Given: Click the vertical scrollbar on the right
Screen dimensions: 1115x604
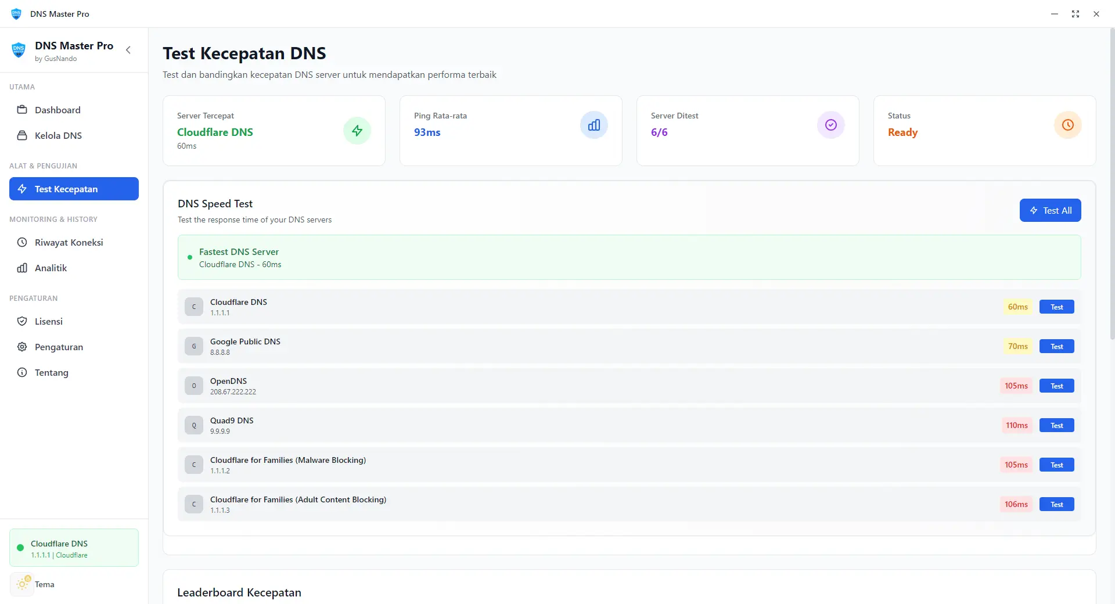Looking at the screenshot, I should [1112, 184].
